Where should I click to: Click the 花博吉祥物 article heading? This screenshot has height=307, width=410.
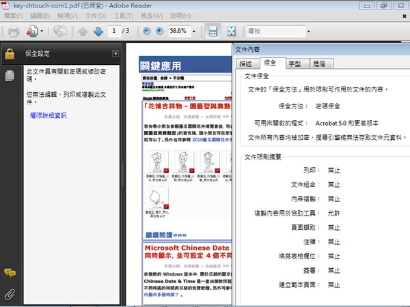[187, 106]
